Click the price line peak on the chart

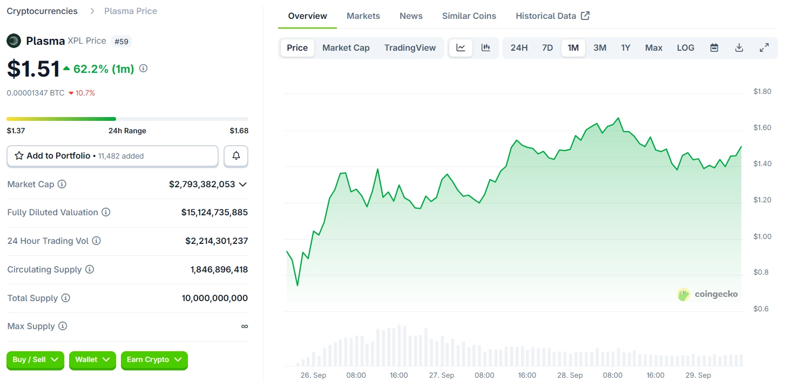pos(618,118)
